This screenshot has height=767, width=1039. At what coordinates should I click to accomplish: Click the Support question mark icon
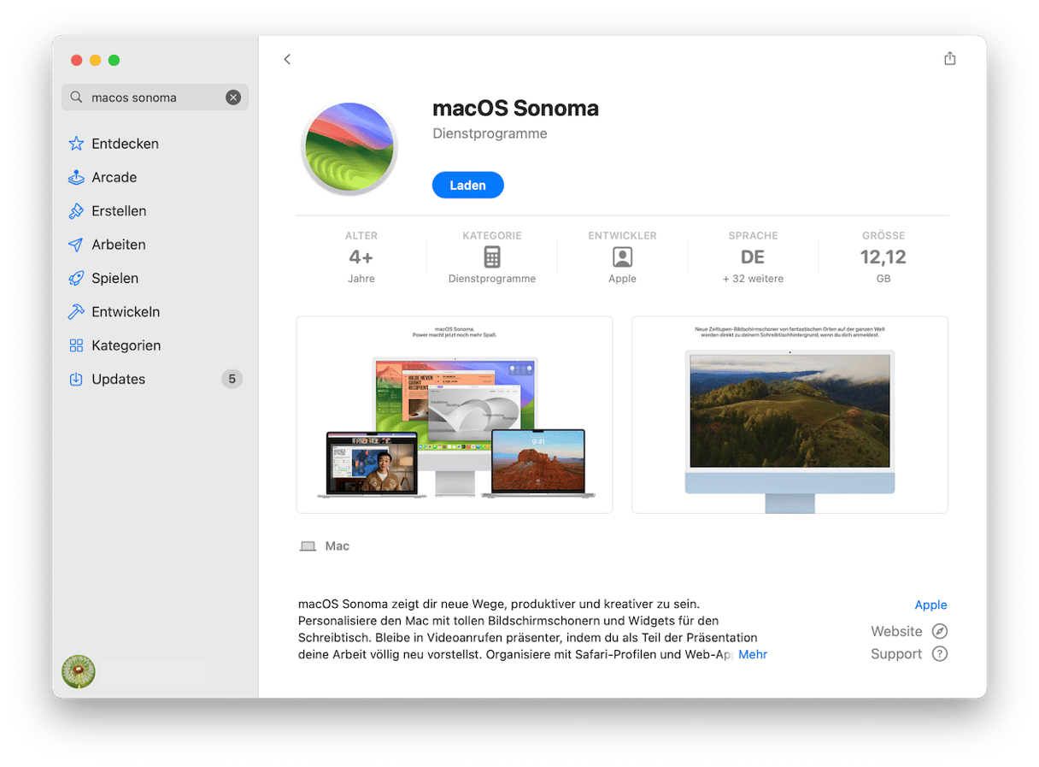940,654
